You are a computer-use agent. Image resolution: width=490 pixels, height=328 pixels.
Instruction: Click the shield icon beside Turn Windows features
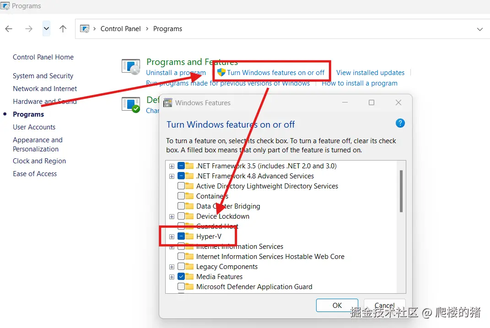(221, 72)
